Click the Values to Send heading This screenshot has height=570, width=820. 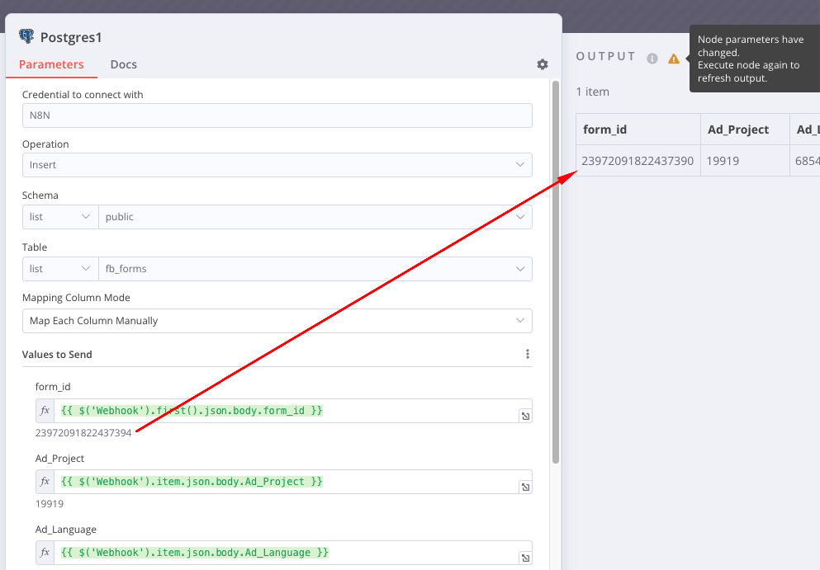[x=57, y=354]
